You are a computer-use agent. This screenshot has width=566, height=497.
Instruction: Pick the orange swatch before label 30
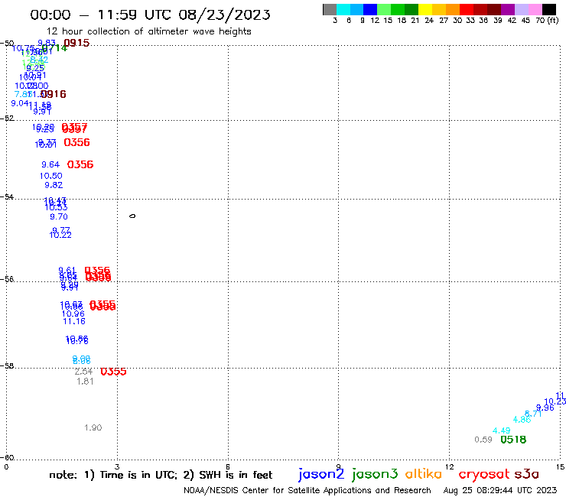[x=453, y=9]
